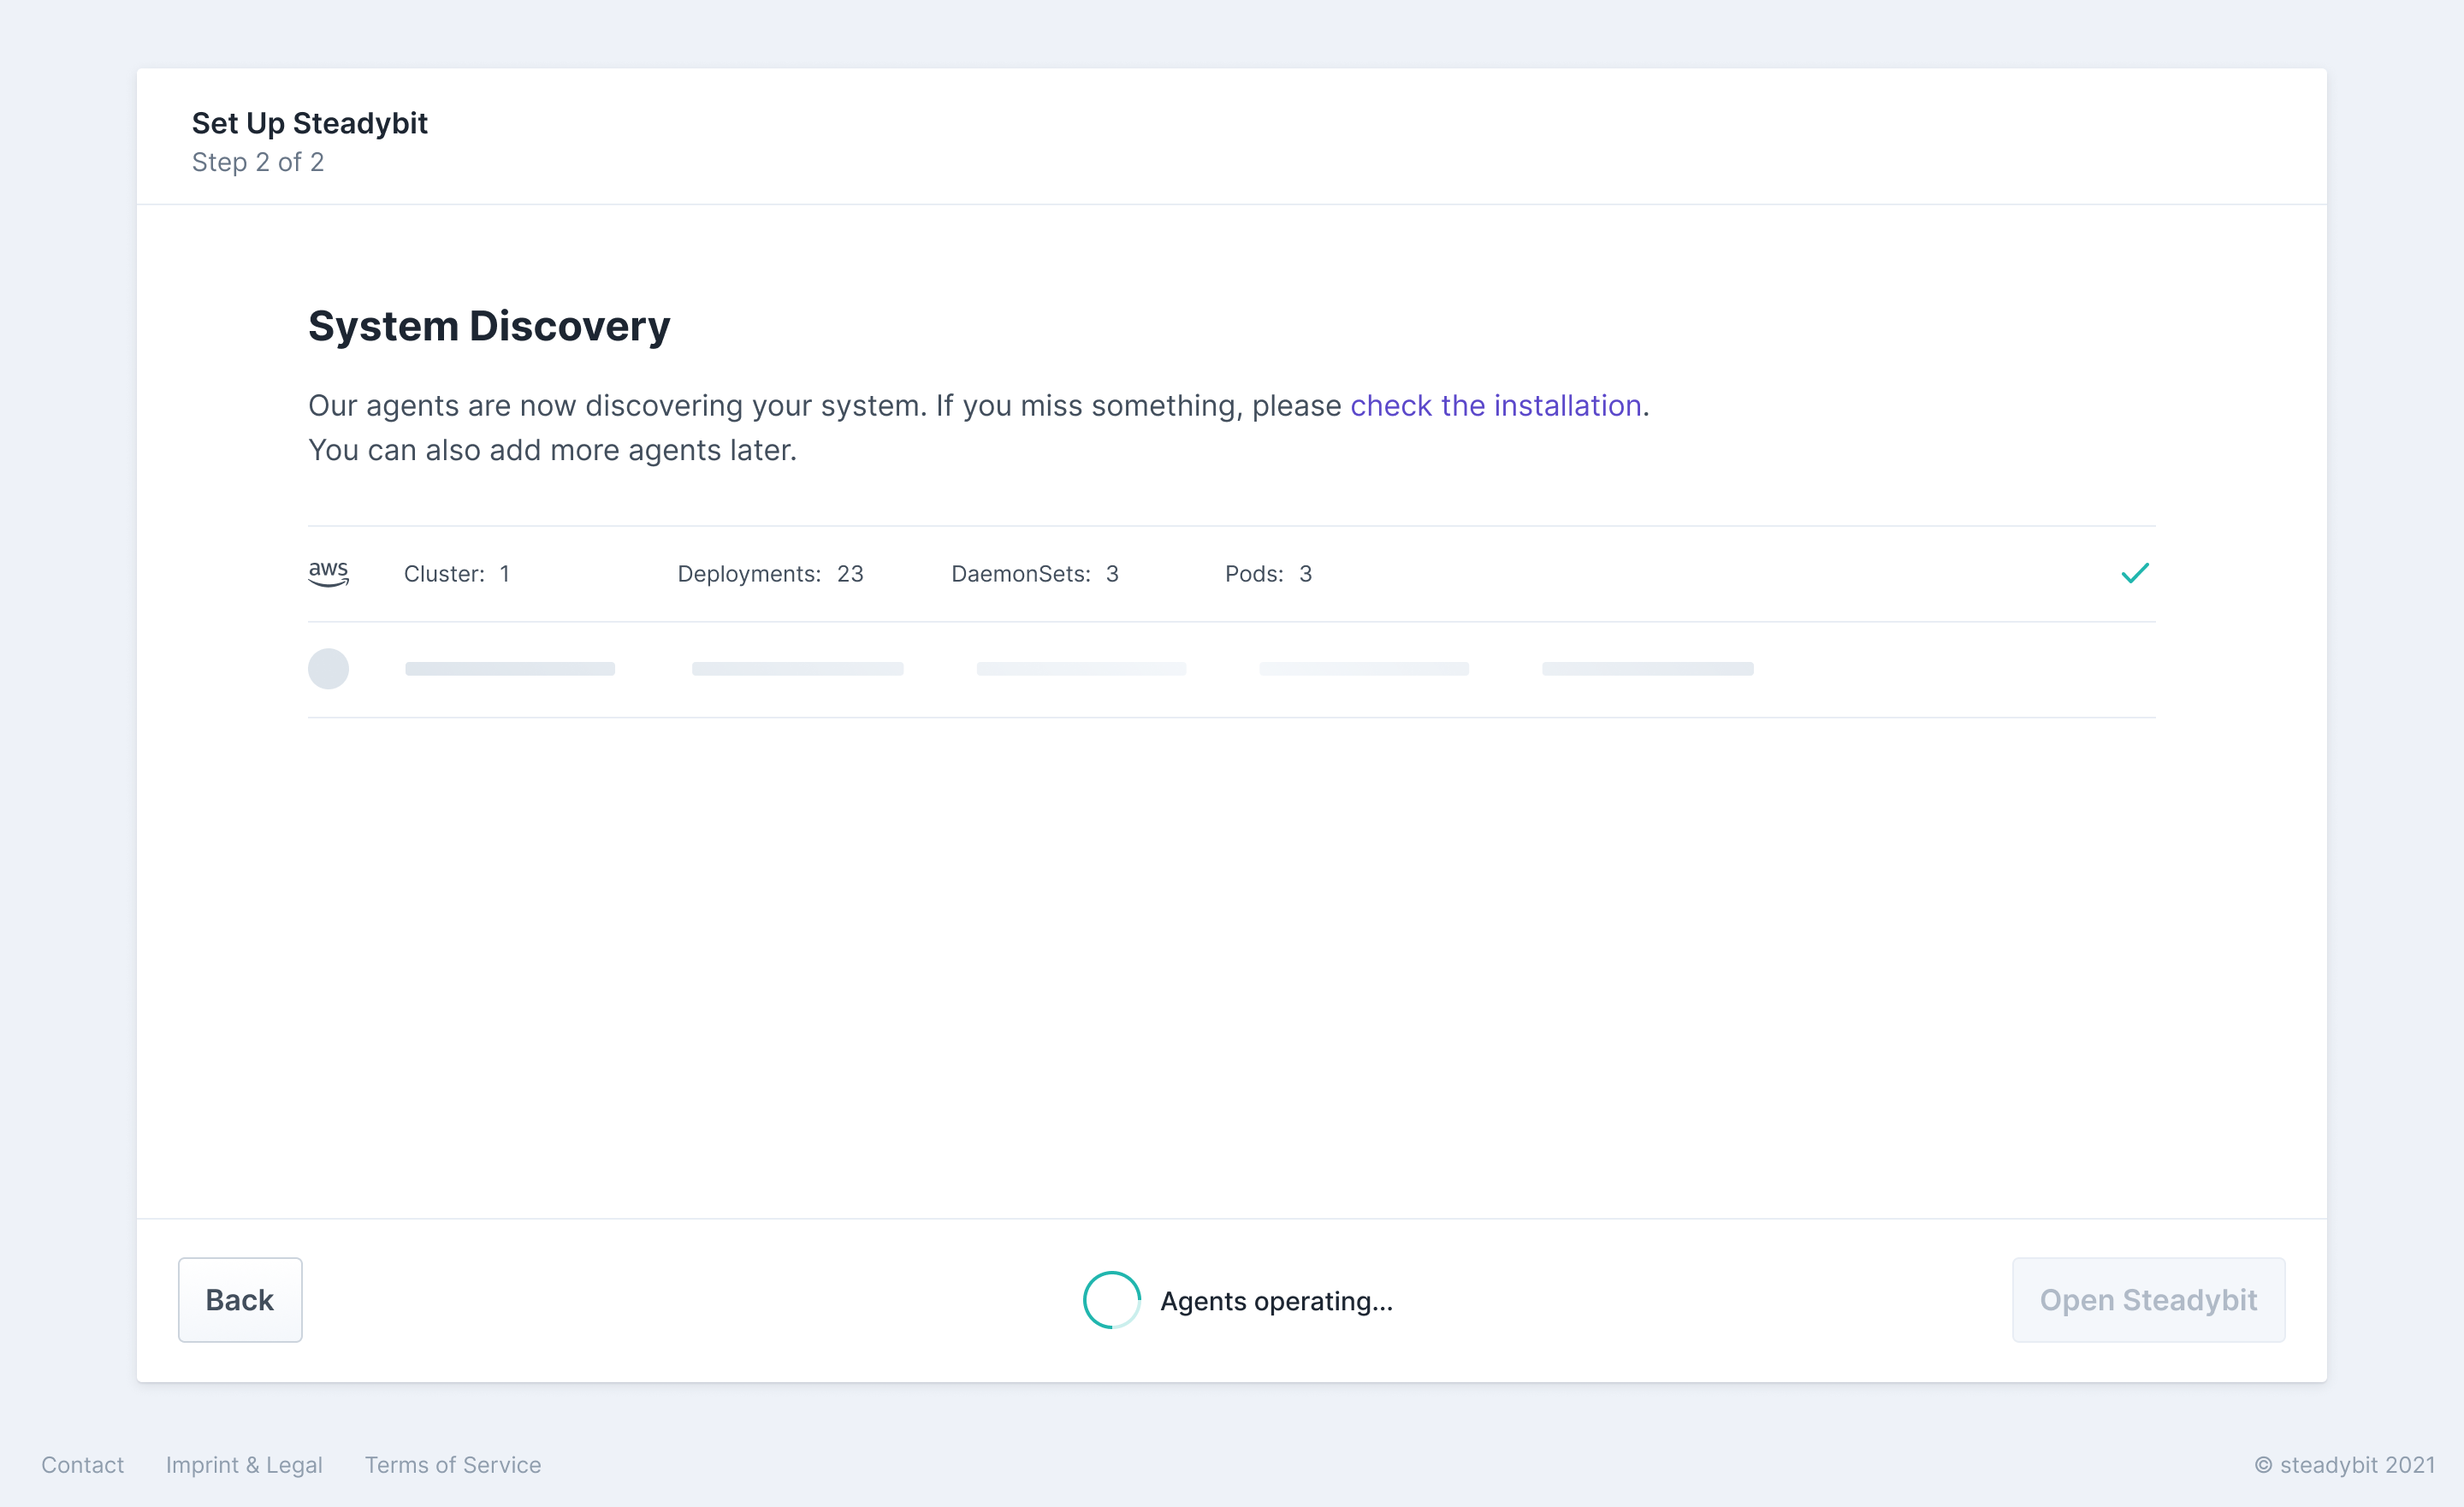This screenshot has height=1507, width=2464.
Task: Click the Back button
Action: 240,1300
